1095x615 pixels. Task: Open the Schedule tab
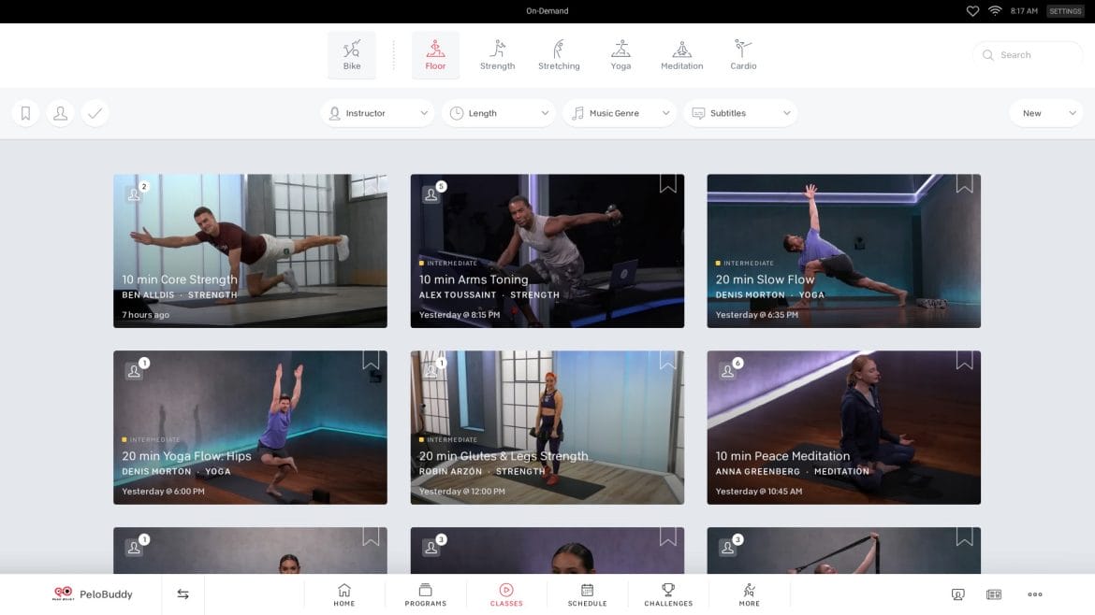(x=588, y=594)
